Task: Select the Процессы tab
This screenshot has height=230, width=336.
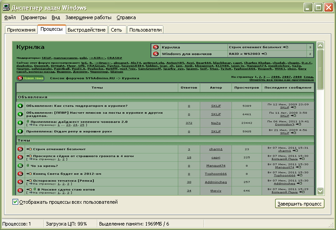Action: (x=52, y=29)
